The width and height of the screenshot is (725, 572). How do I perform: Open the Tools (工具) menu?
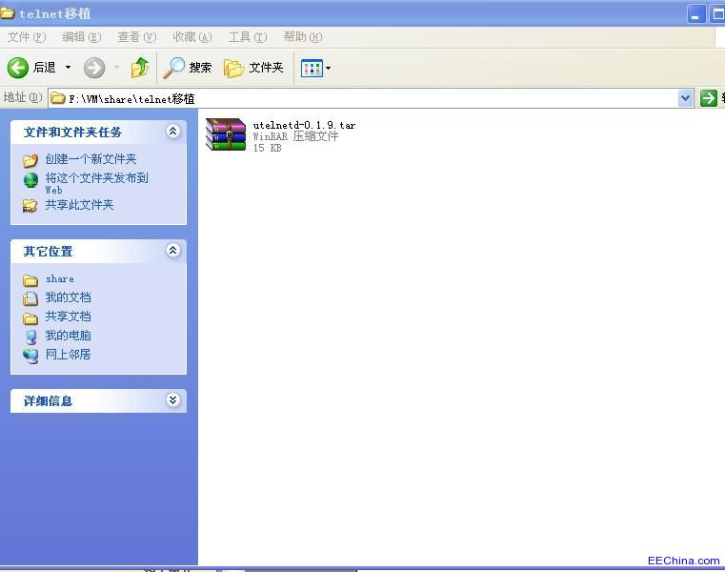[x=247, y=37]
